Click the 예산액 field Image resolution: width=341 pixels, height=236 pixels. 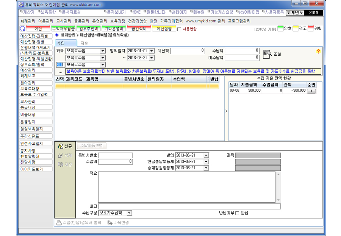pyautogui.click(x=188, y=51)
